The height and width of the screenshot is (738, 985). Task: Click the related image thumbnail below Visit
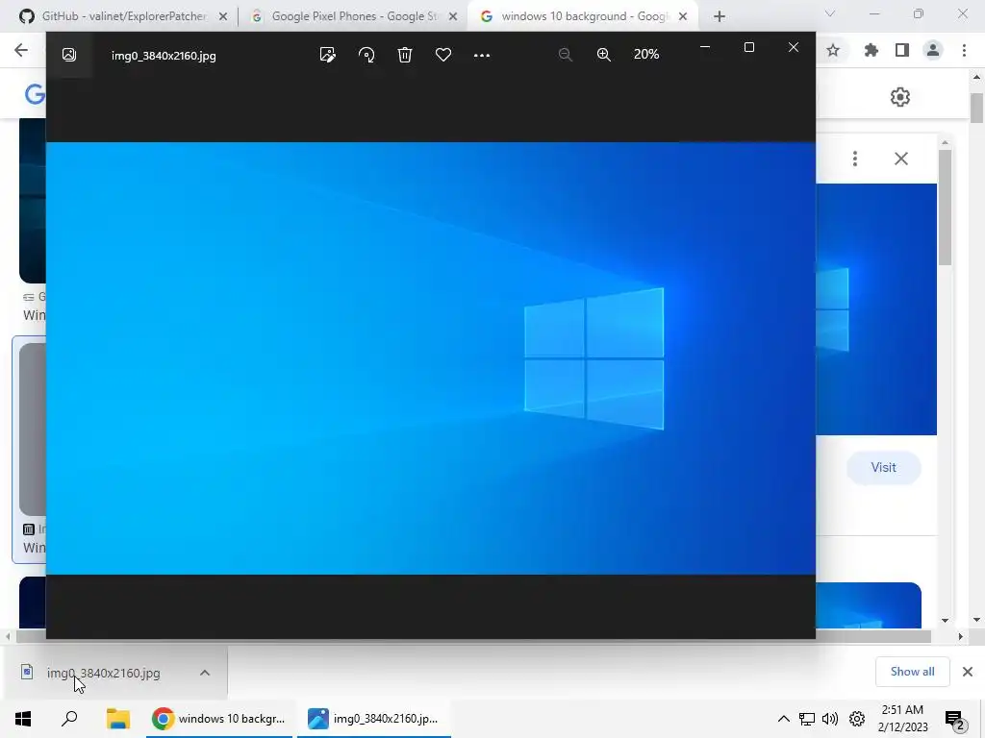click(x=869, y=605)
